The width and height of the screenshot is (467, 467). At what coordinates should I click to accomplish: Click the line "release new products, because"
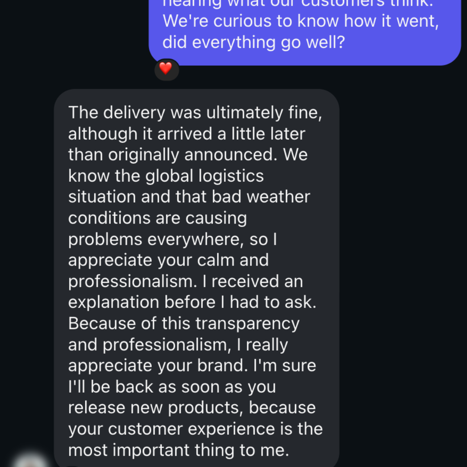(x=192, y=408)
